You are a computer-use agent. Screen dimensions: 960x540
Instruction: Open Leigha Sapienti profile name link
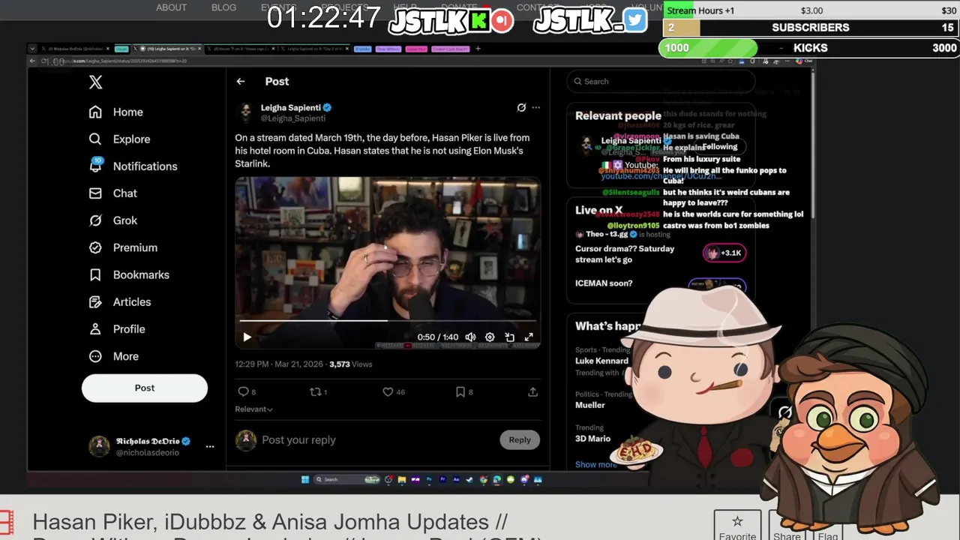[x=290, y=107]
